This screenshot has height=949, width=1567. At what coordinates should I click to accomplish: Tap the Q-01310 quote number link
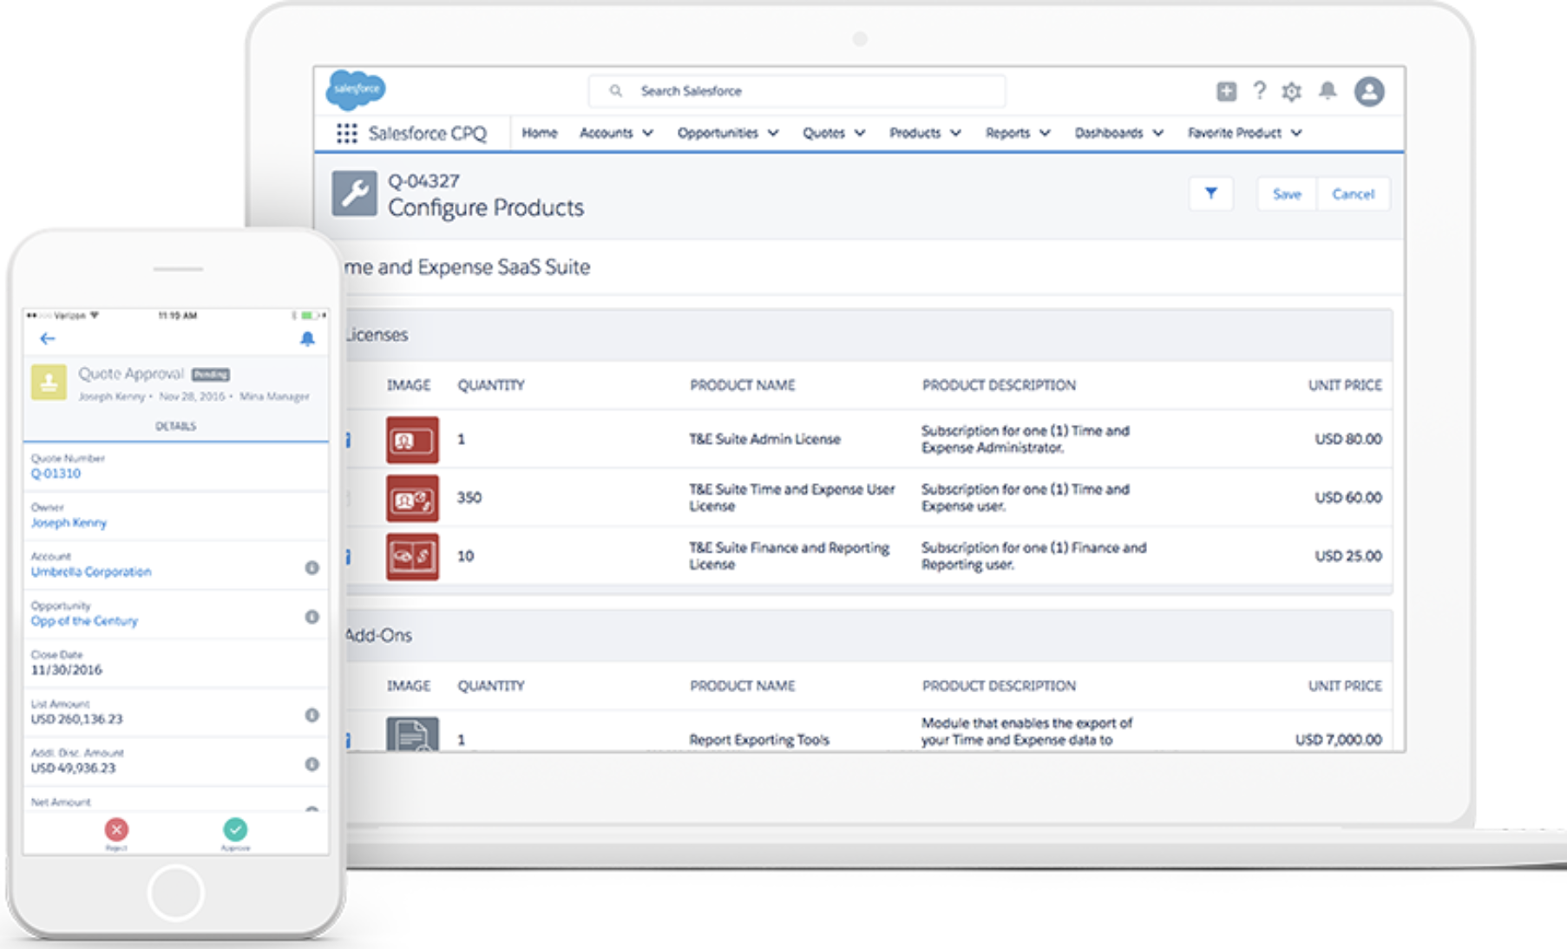tap(56, 474)
